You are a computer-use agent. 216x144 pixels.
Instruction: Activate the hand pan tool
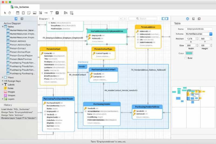tap(9, 13)
